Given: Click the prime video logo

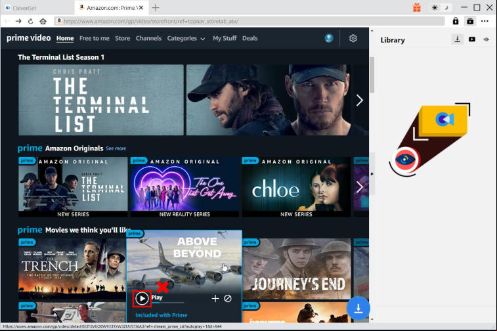Looking at the screenshot, I should tap(28, 38).
